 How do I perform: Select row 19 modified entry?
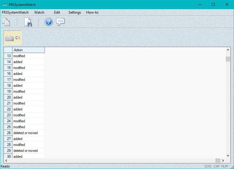point(28,91)
